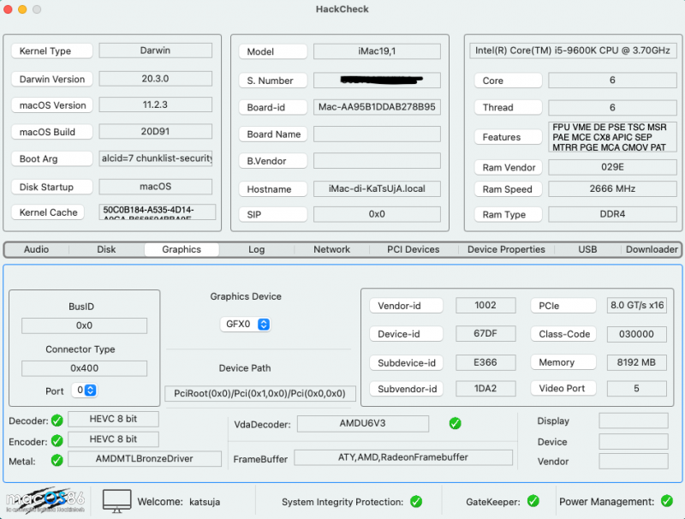Switch to the USB tab
Viewport: 685px width, 519px height.
point(587,249)
